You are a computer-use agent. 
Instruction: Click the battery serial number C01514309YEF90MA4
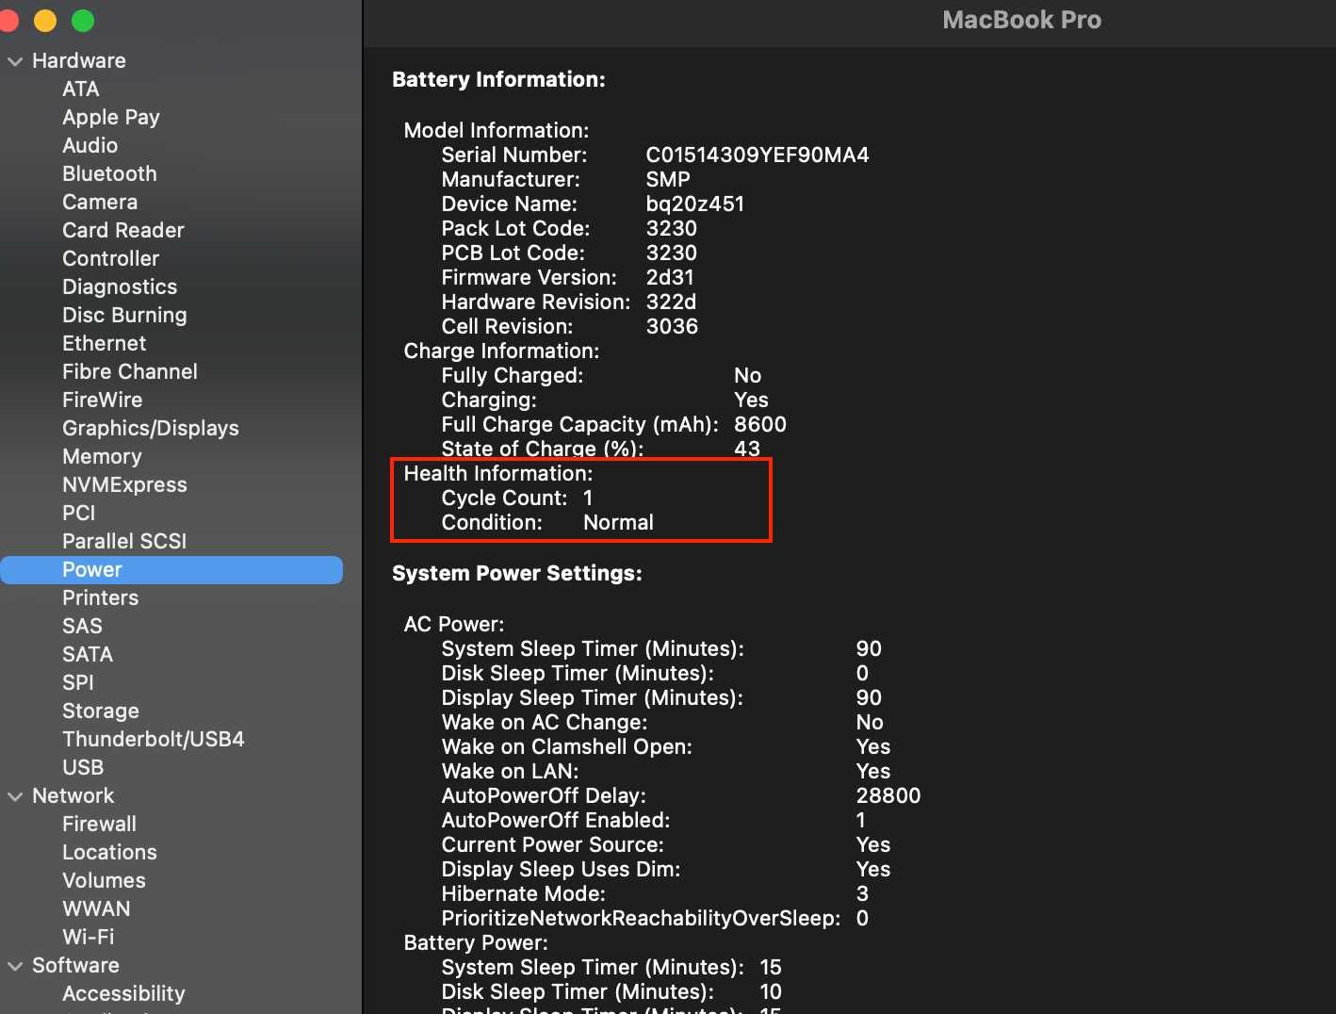tap(758, 155)
